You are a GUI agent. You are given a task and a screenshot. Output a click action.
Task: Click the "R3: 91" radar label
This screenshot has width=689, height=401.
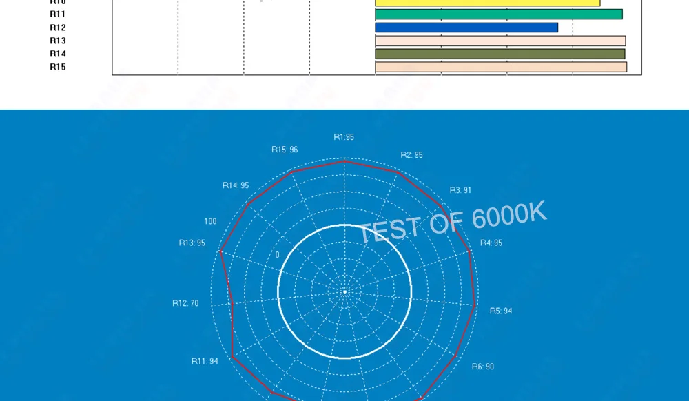[x=460, y=190]
